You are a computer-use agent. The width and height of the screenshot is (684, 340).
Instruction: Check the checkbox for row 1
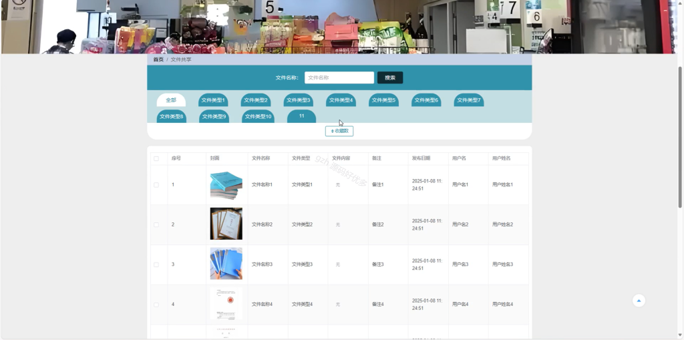pyautogui.click(x=156, y=185)
